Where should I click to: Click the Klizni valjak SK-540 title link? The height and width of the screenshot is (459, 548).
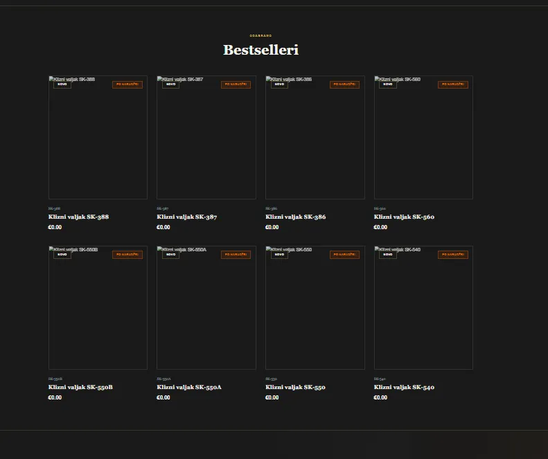404,387
